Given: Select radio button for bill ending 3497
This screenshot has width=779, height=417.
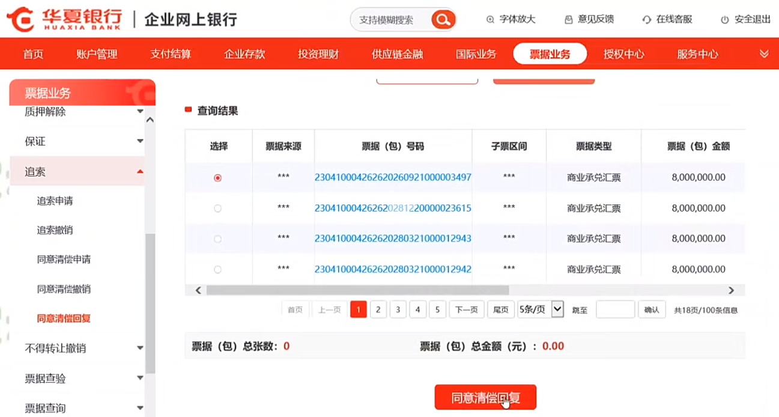Looking at the screenshot, I should point(217,178).
